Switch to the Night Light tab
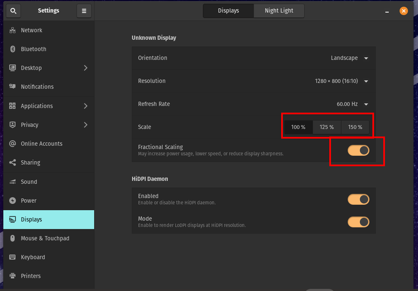This screenshot has width=418, height=291. [x=279, y=10]
